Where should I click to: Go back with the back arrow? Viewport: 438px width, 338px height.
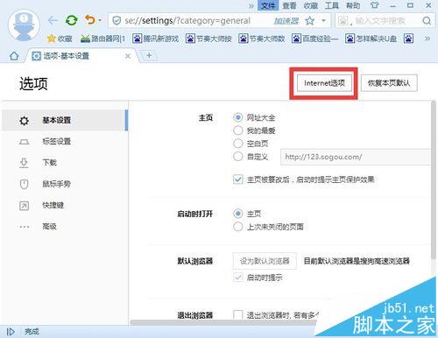tap(53, 20)
